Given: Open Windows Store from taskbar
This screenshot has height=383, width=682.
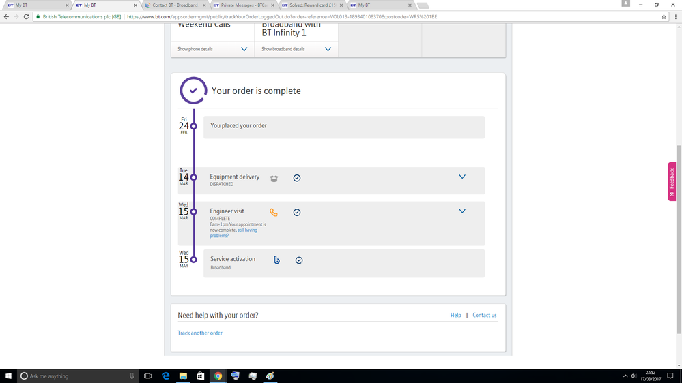Looking at the screenshot, I should pyautogui.click(x=201, y=376).
